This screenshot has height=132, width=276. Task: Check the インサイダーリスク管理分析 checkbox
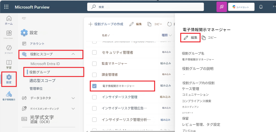pos(94,120)
